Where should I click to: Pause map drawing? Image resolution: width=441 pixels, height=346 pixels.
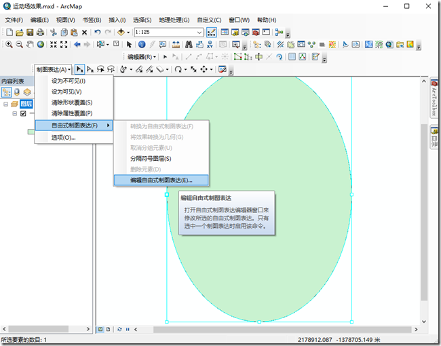[128, 329]
